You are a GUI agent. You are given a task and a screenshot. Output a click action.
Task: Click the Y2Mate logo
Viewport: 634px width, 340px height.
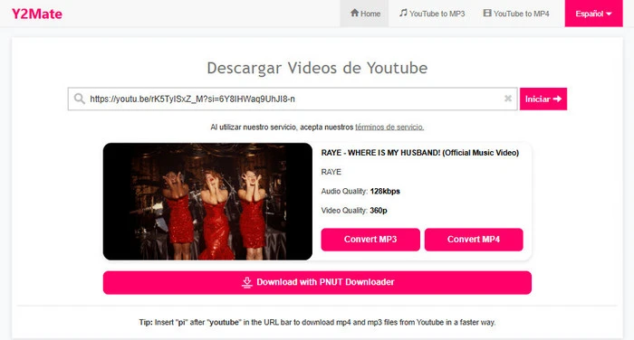(37, 14)
